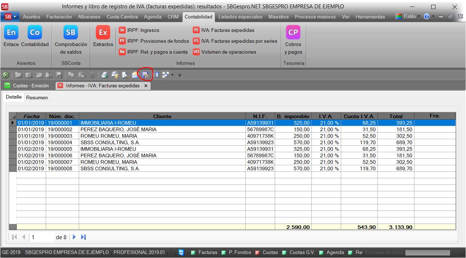This screenshot has height=258, width=466.
Task: Switch to the Resumen tab
Action: point(37,97)
